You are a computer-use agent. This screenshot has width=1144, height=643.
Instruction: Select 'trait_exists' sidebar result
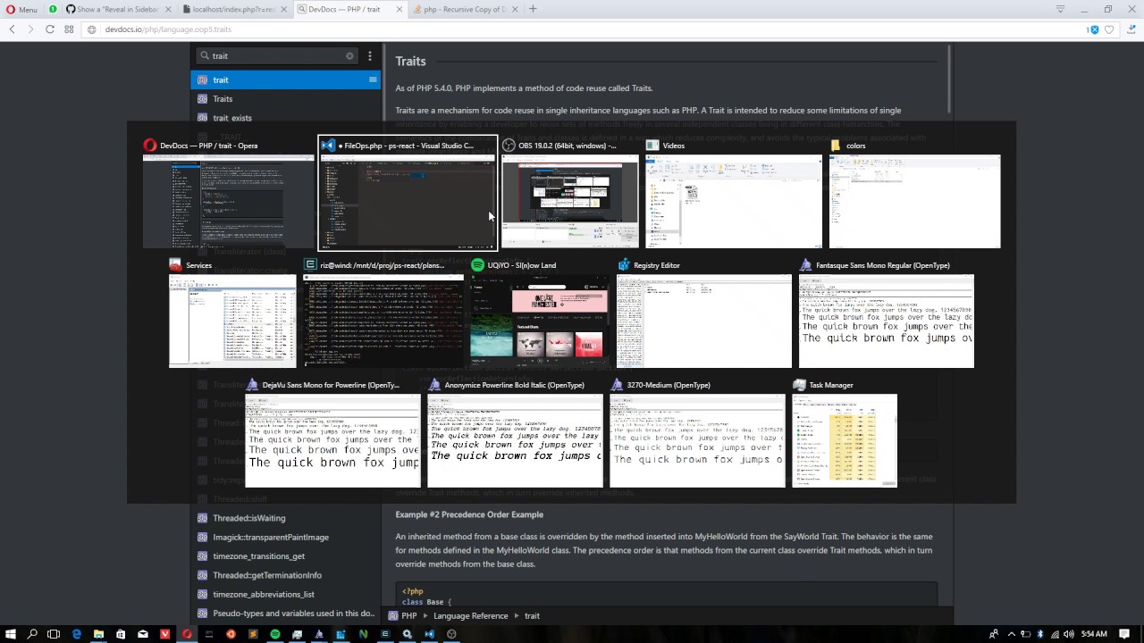[x=285, y=118]
